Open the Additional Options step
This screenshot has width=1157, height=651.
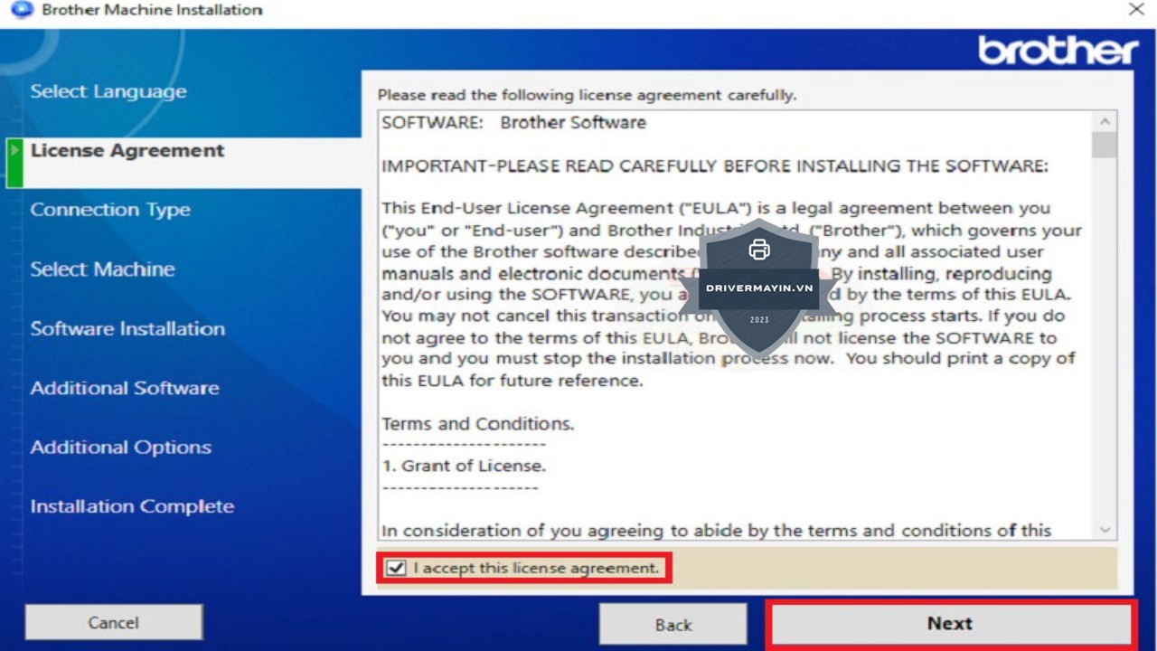(x=121, y=448)
